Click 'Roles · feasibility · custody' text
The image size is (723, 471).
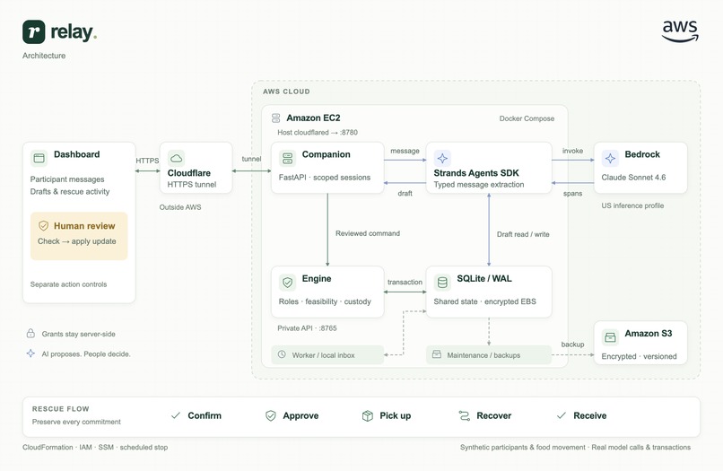pyautogui.click(x=325, y=301)
